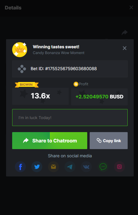Click the Copy link button
The width and height of the screenshot is (138, 215).
(x=109, y=141)
